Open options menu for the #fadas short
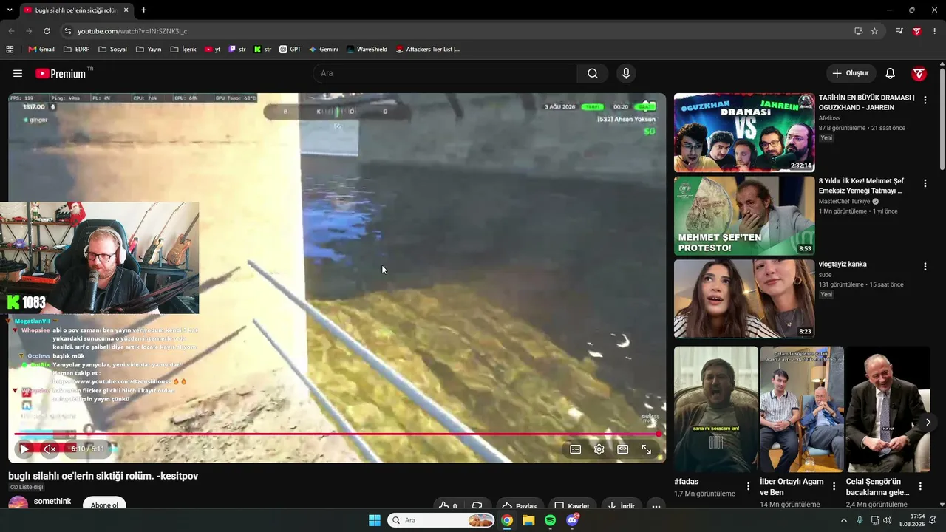Screen dimensions: 946x532 748,486
